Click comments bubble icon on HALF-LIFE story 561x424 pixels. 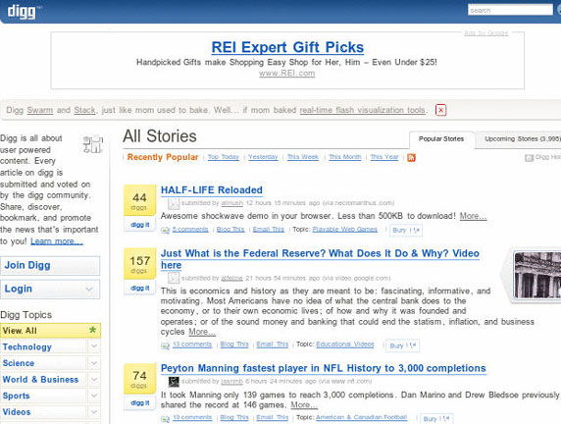point(165,230)
